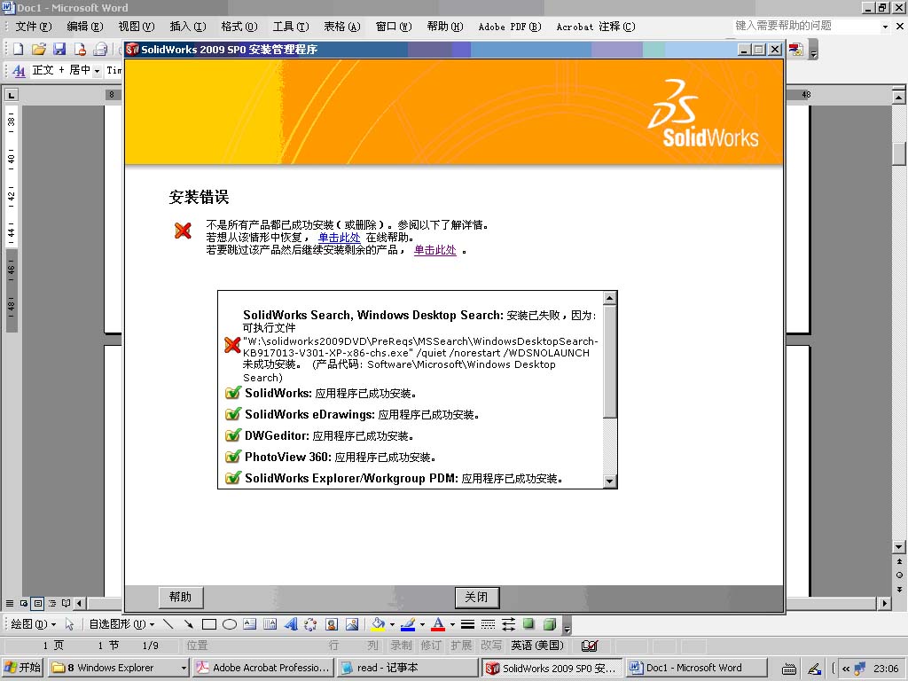Click the Open folder icon in Word toolbar
The height and width of the screenshot is (681, 908).
click(x=39, y=50)
